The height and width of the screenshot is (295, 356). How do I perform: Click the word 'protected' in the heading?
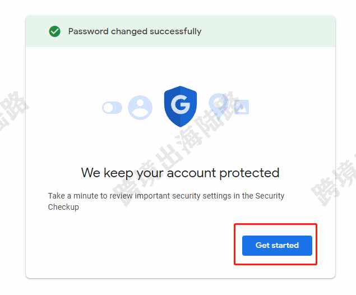(x=249, y=173)
